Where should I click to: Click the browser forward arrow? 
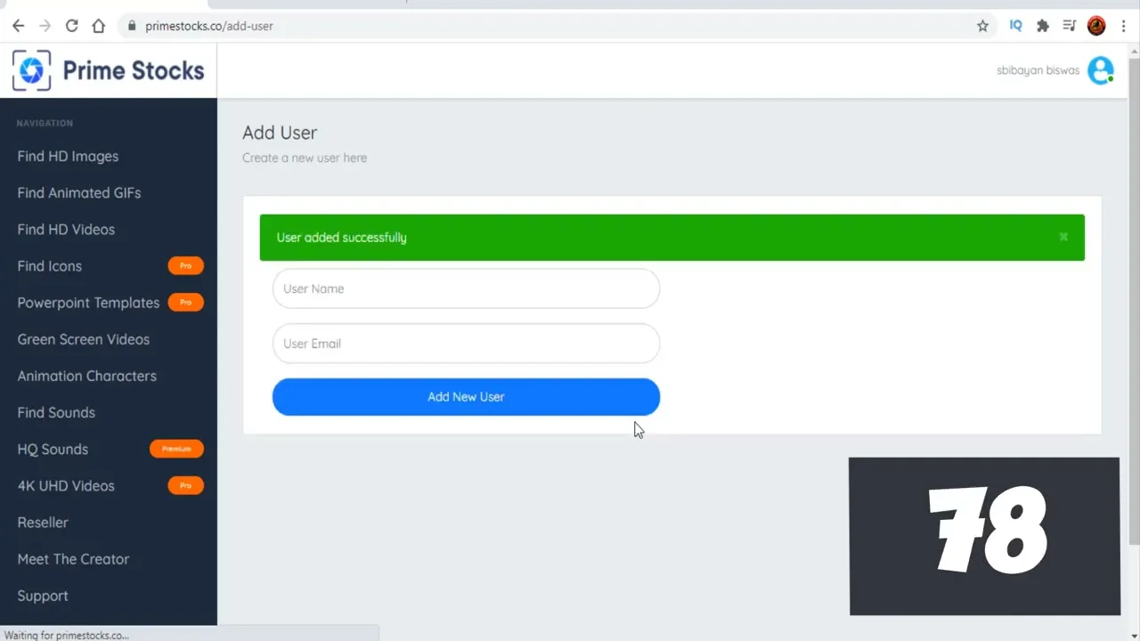[45, 26]
